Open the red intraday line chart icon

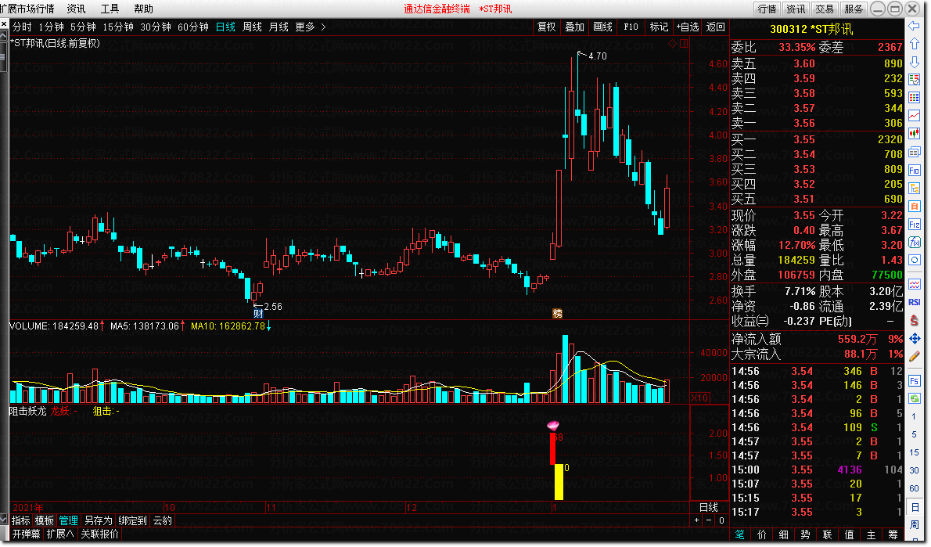pyautogui.click(x=915, y=116)
